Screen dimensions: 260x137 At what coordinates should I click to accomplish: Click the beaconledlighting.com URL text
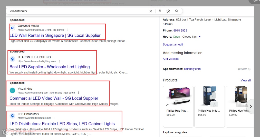coord(37,61)
